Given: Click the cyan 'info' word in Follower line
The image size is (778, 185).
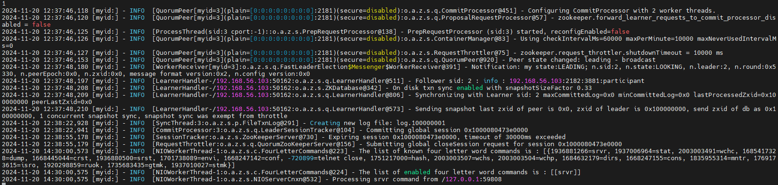Looking at the screenshot, I should (x=490, y=81).
